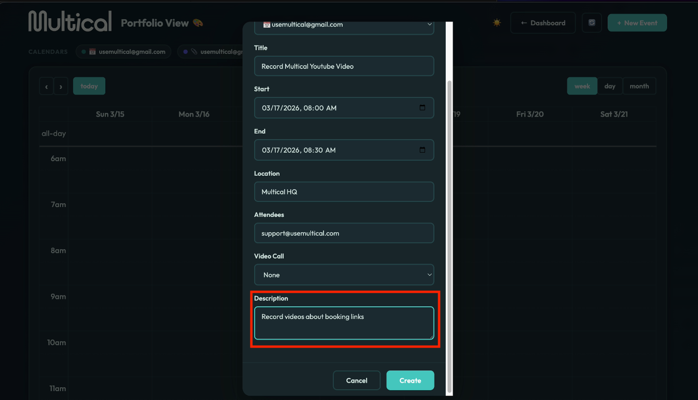This screenshot has width=698, height=400.
Task: Click the End date and time field
Action: click(344, 150)
